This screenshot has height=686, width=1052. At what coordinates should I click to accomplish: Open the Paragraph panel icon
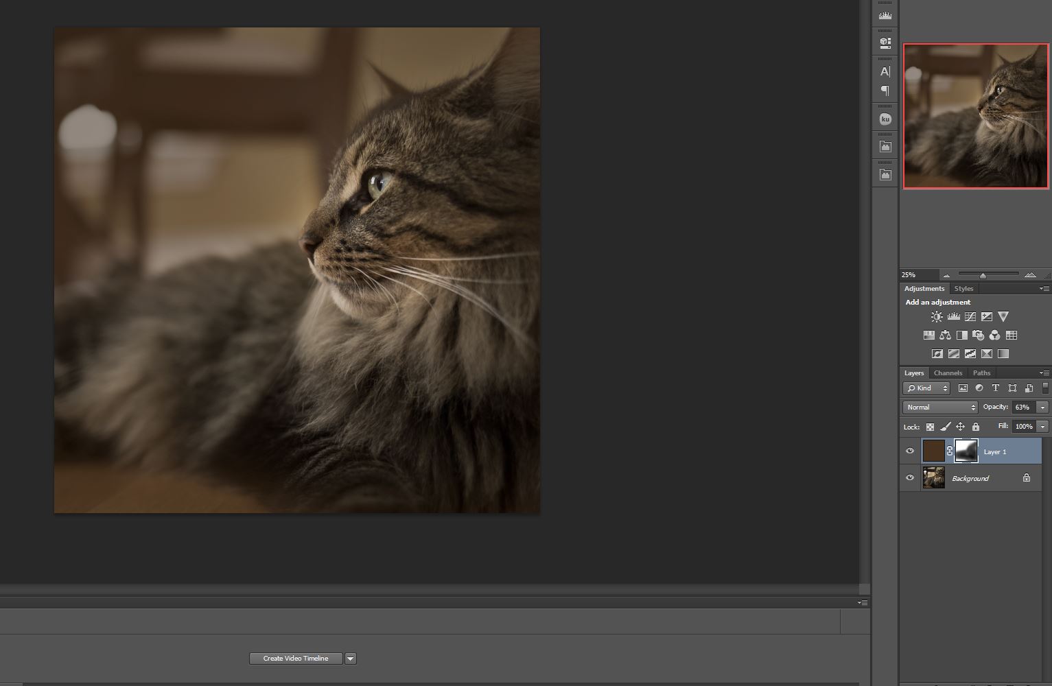pyautogui.click(x=885, y=91)
